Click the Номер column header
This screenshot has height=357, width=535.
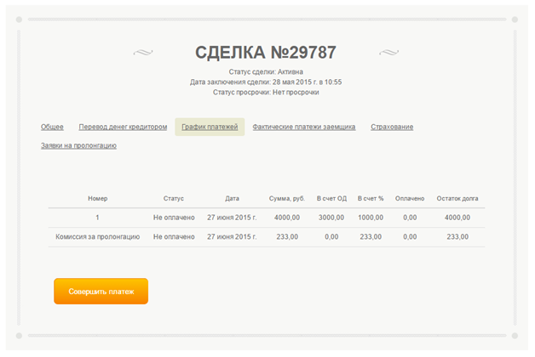98,198
